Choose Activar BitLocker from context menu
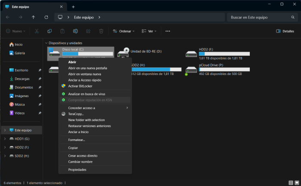Image resolution: width=301 pixels, height=186 pixels. (x=80, y=86)
